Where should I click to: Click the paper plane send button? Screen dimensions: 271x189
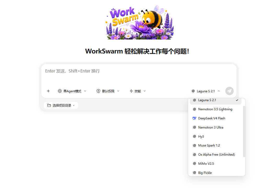tap(229, 91)
